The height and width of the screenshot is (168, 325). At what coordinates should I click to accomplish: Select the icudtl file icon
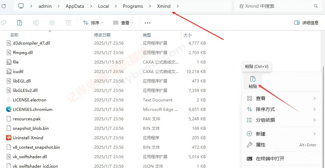pyautogui.click(x=9, y=71)
